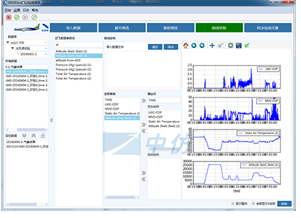Open the subplot configuration icon
The height and width of the screenshot is (218, 301).
231,46
